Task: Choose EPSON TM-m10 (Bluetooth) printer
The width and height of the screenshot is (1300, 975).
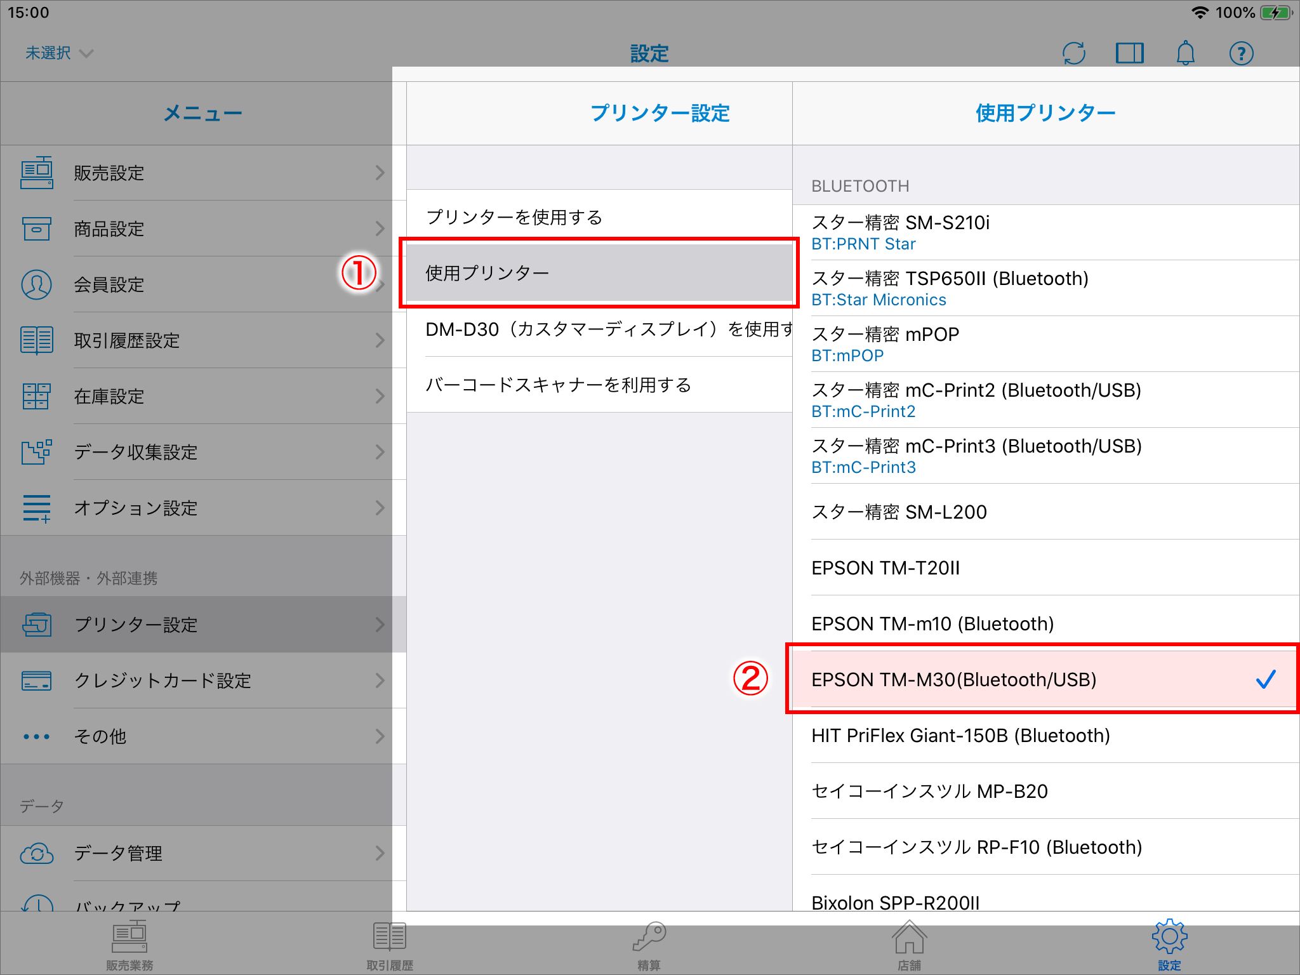Action: pos(1046,623)
